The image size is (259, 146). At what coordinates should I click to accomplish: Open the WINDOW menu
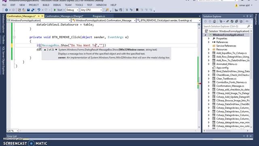coord(102,5)
